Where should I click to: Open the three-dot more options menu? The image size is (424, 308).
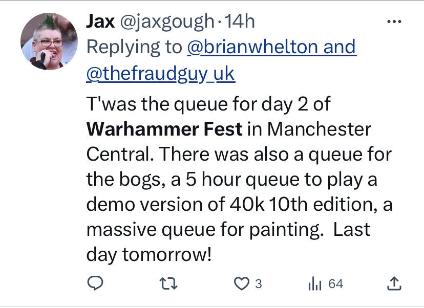[394, 22]
